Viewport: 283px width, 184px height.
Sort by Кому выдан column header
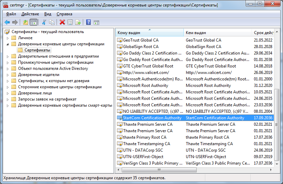point(129,33)
